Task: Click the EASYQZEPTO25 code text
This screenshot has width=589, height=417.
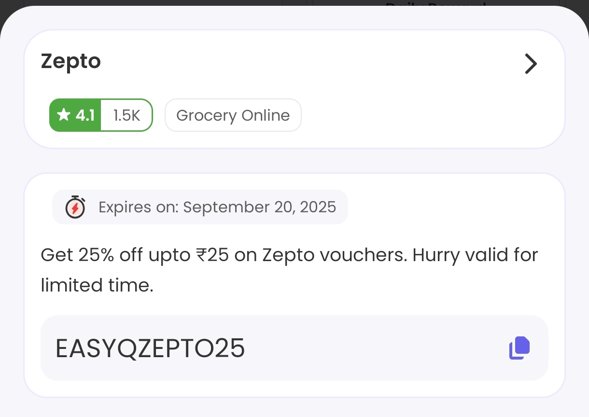Action: click(x=150, y=348)
